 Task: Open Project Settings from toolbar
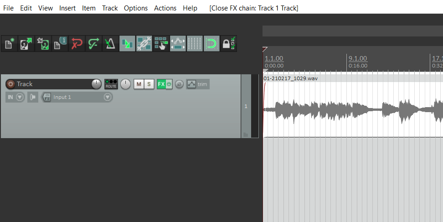coord(60,44)
